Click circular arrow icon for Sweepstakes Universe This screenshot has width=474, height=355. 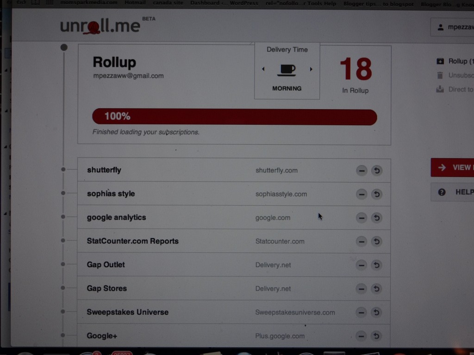point(376,312)
